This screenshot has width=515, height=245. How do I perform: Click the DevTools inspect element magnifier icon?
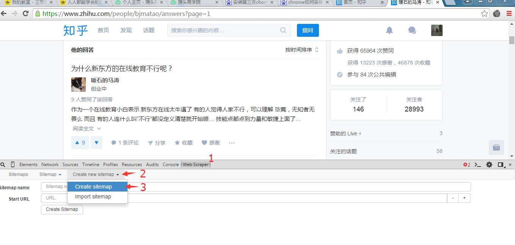pyautogui.click(x=3, y=165)
